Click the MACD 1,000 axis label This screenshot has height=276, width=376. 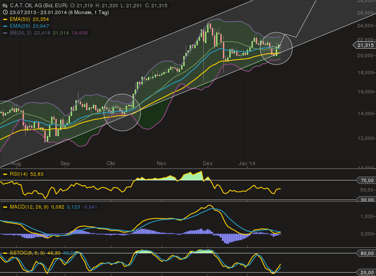(x=367, y=216)
